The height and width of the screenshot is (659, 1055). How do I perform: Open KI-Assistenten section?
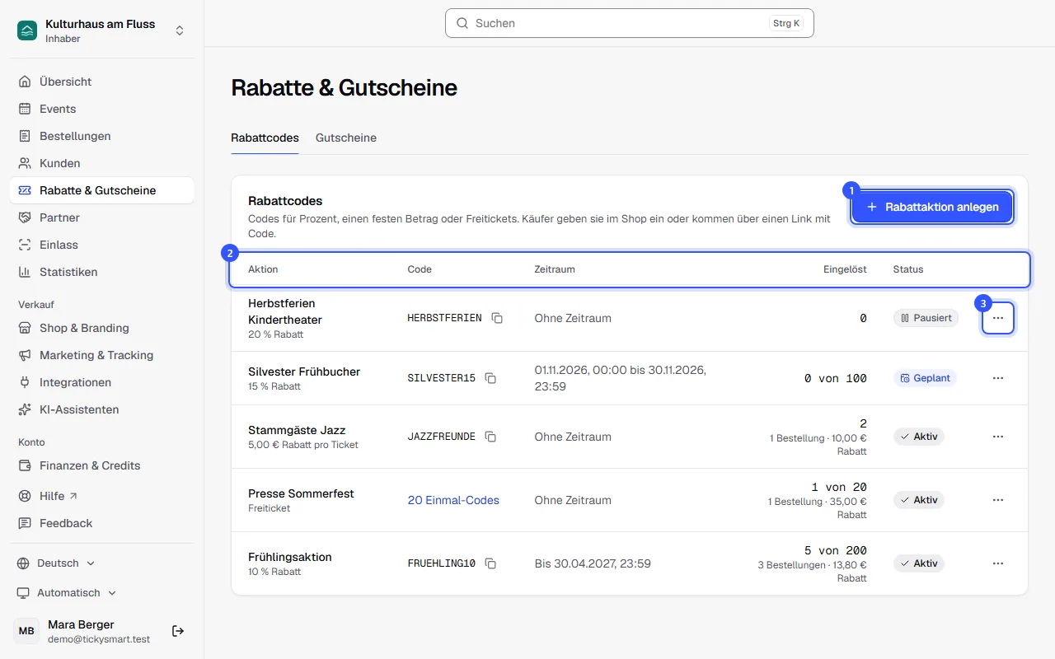tap(102, 409)
